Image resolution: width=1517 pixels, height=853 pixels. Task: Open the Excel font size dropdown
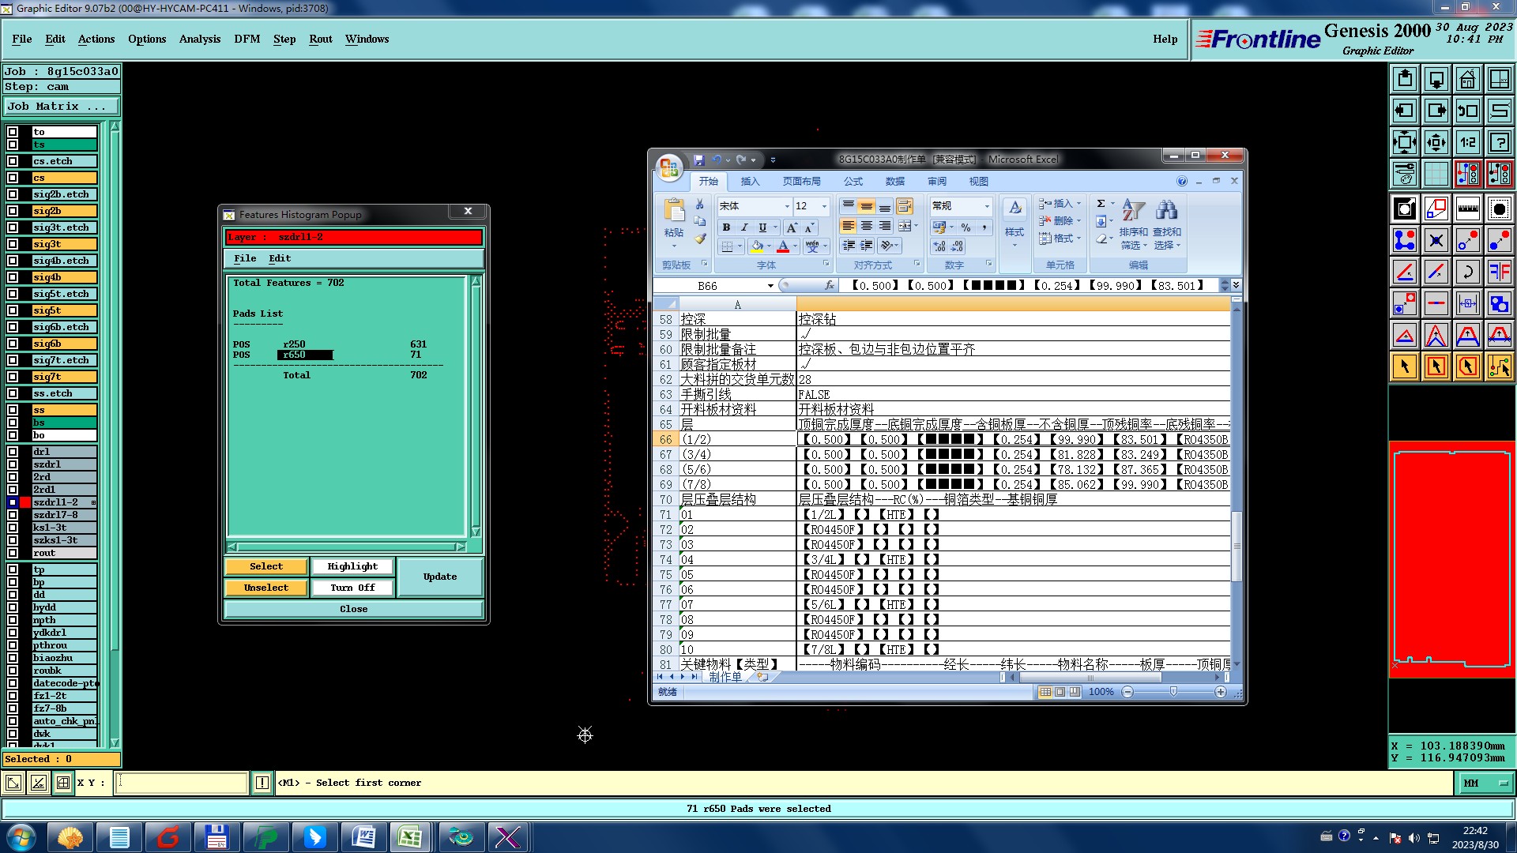point(824,206)
